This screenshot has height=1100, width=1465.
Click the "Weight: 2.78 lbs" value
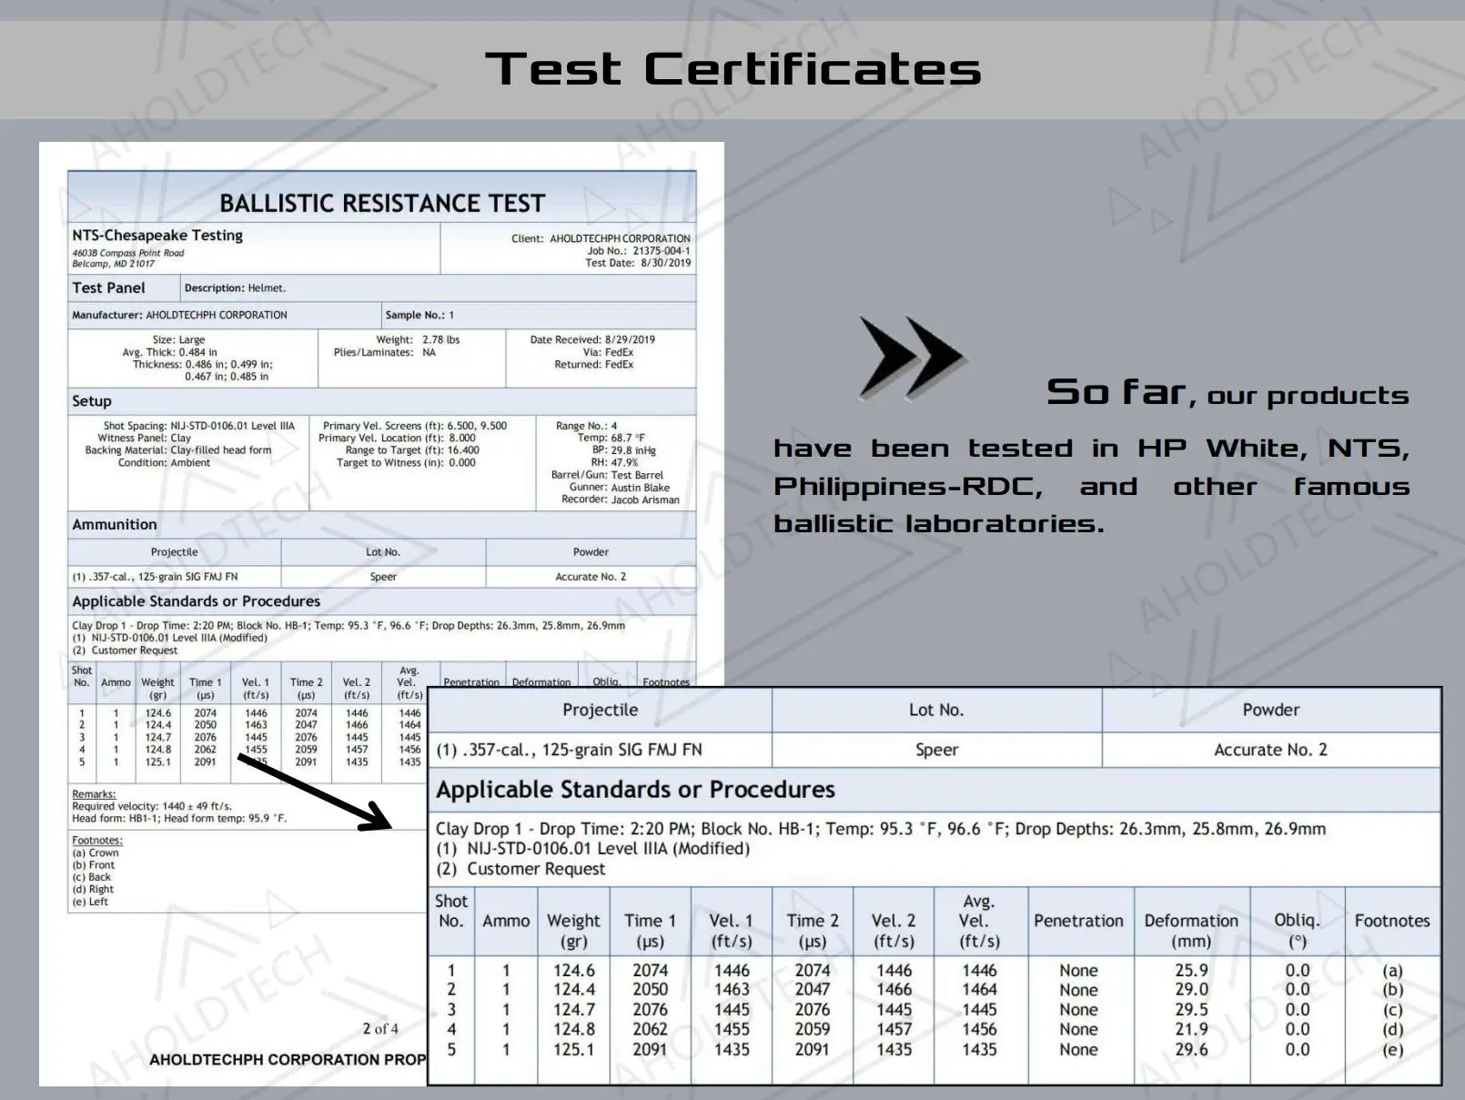point(418,339)
